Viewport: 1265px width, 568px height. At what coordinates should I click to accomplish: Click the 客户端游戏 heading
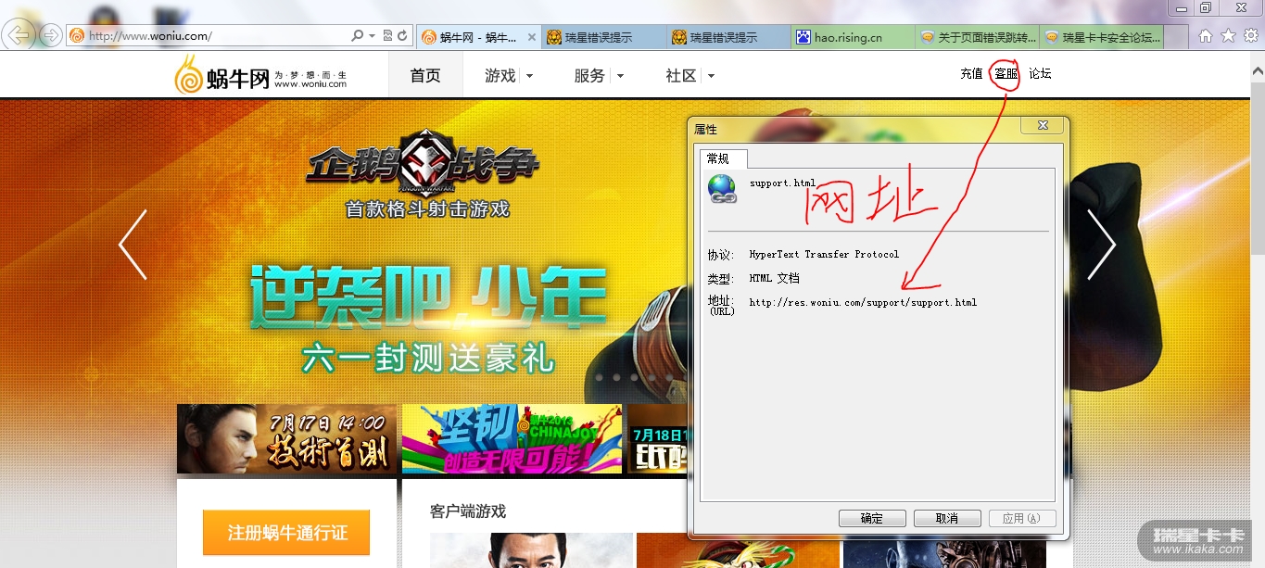[x=468, y=511]
